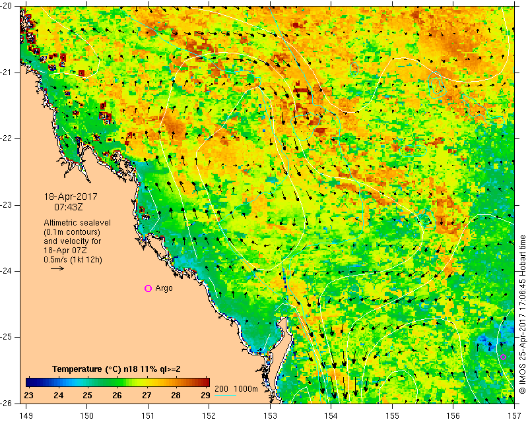Click the '28' colorbar tick label
Image resolution: width=528 pixels, height=422 pixels.
176,396
